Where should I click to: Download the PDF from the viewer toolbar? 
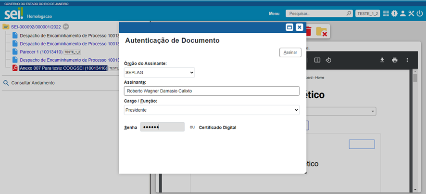[x=382, y=60]
